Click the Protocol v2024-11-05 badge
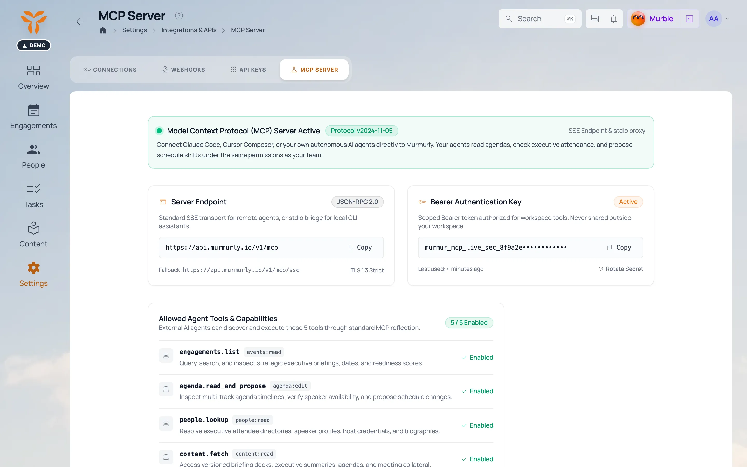This screenshot has height=467, width=747. [362, 131]
